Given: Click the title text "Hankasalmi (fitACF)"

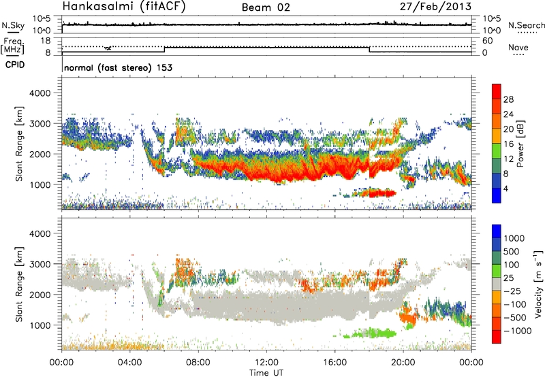Looking at the screenshot, I should (124, 6).
